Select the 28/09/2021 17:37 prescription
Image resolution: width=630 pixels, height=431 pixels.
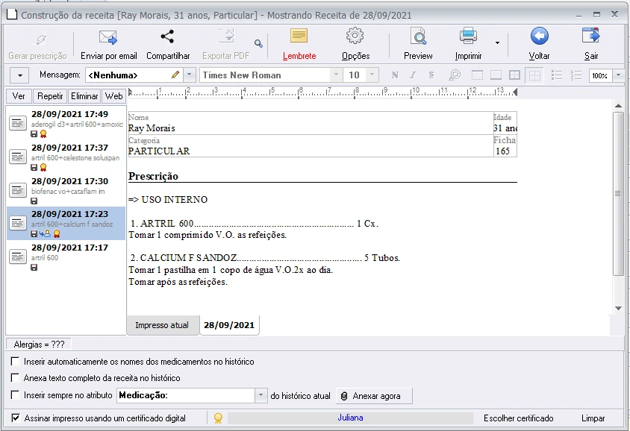point(66,157)
